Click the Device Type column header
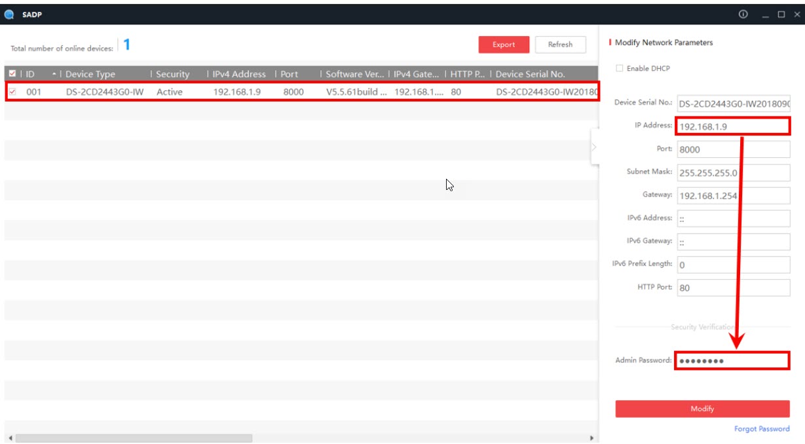805x444 pixels. point(90,74)
